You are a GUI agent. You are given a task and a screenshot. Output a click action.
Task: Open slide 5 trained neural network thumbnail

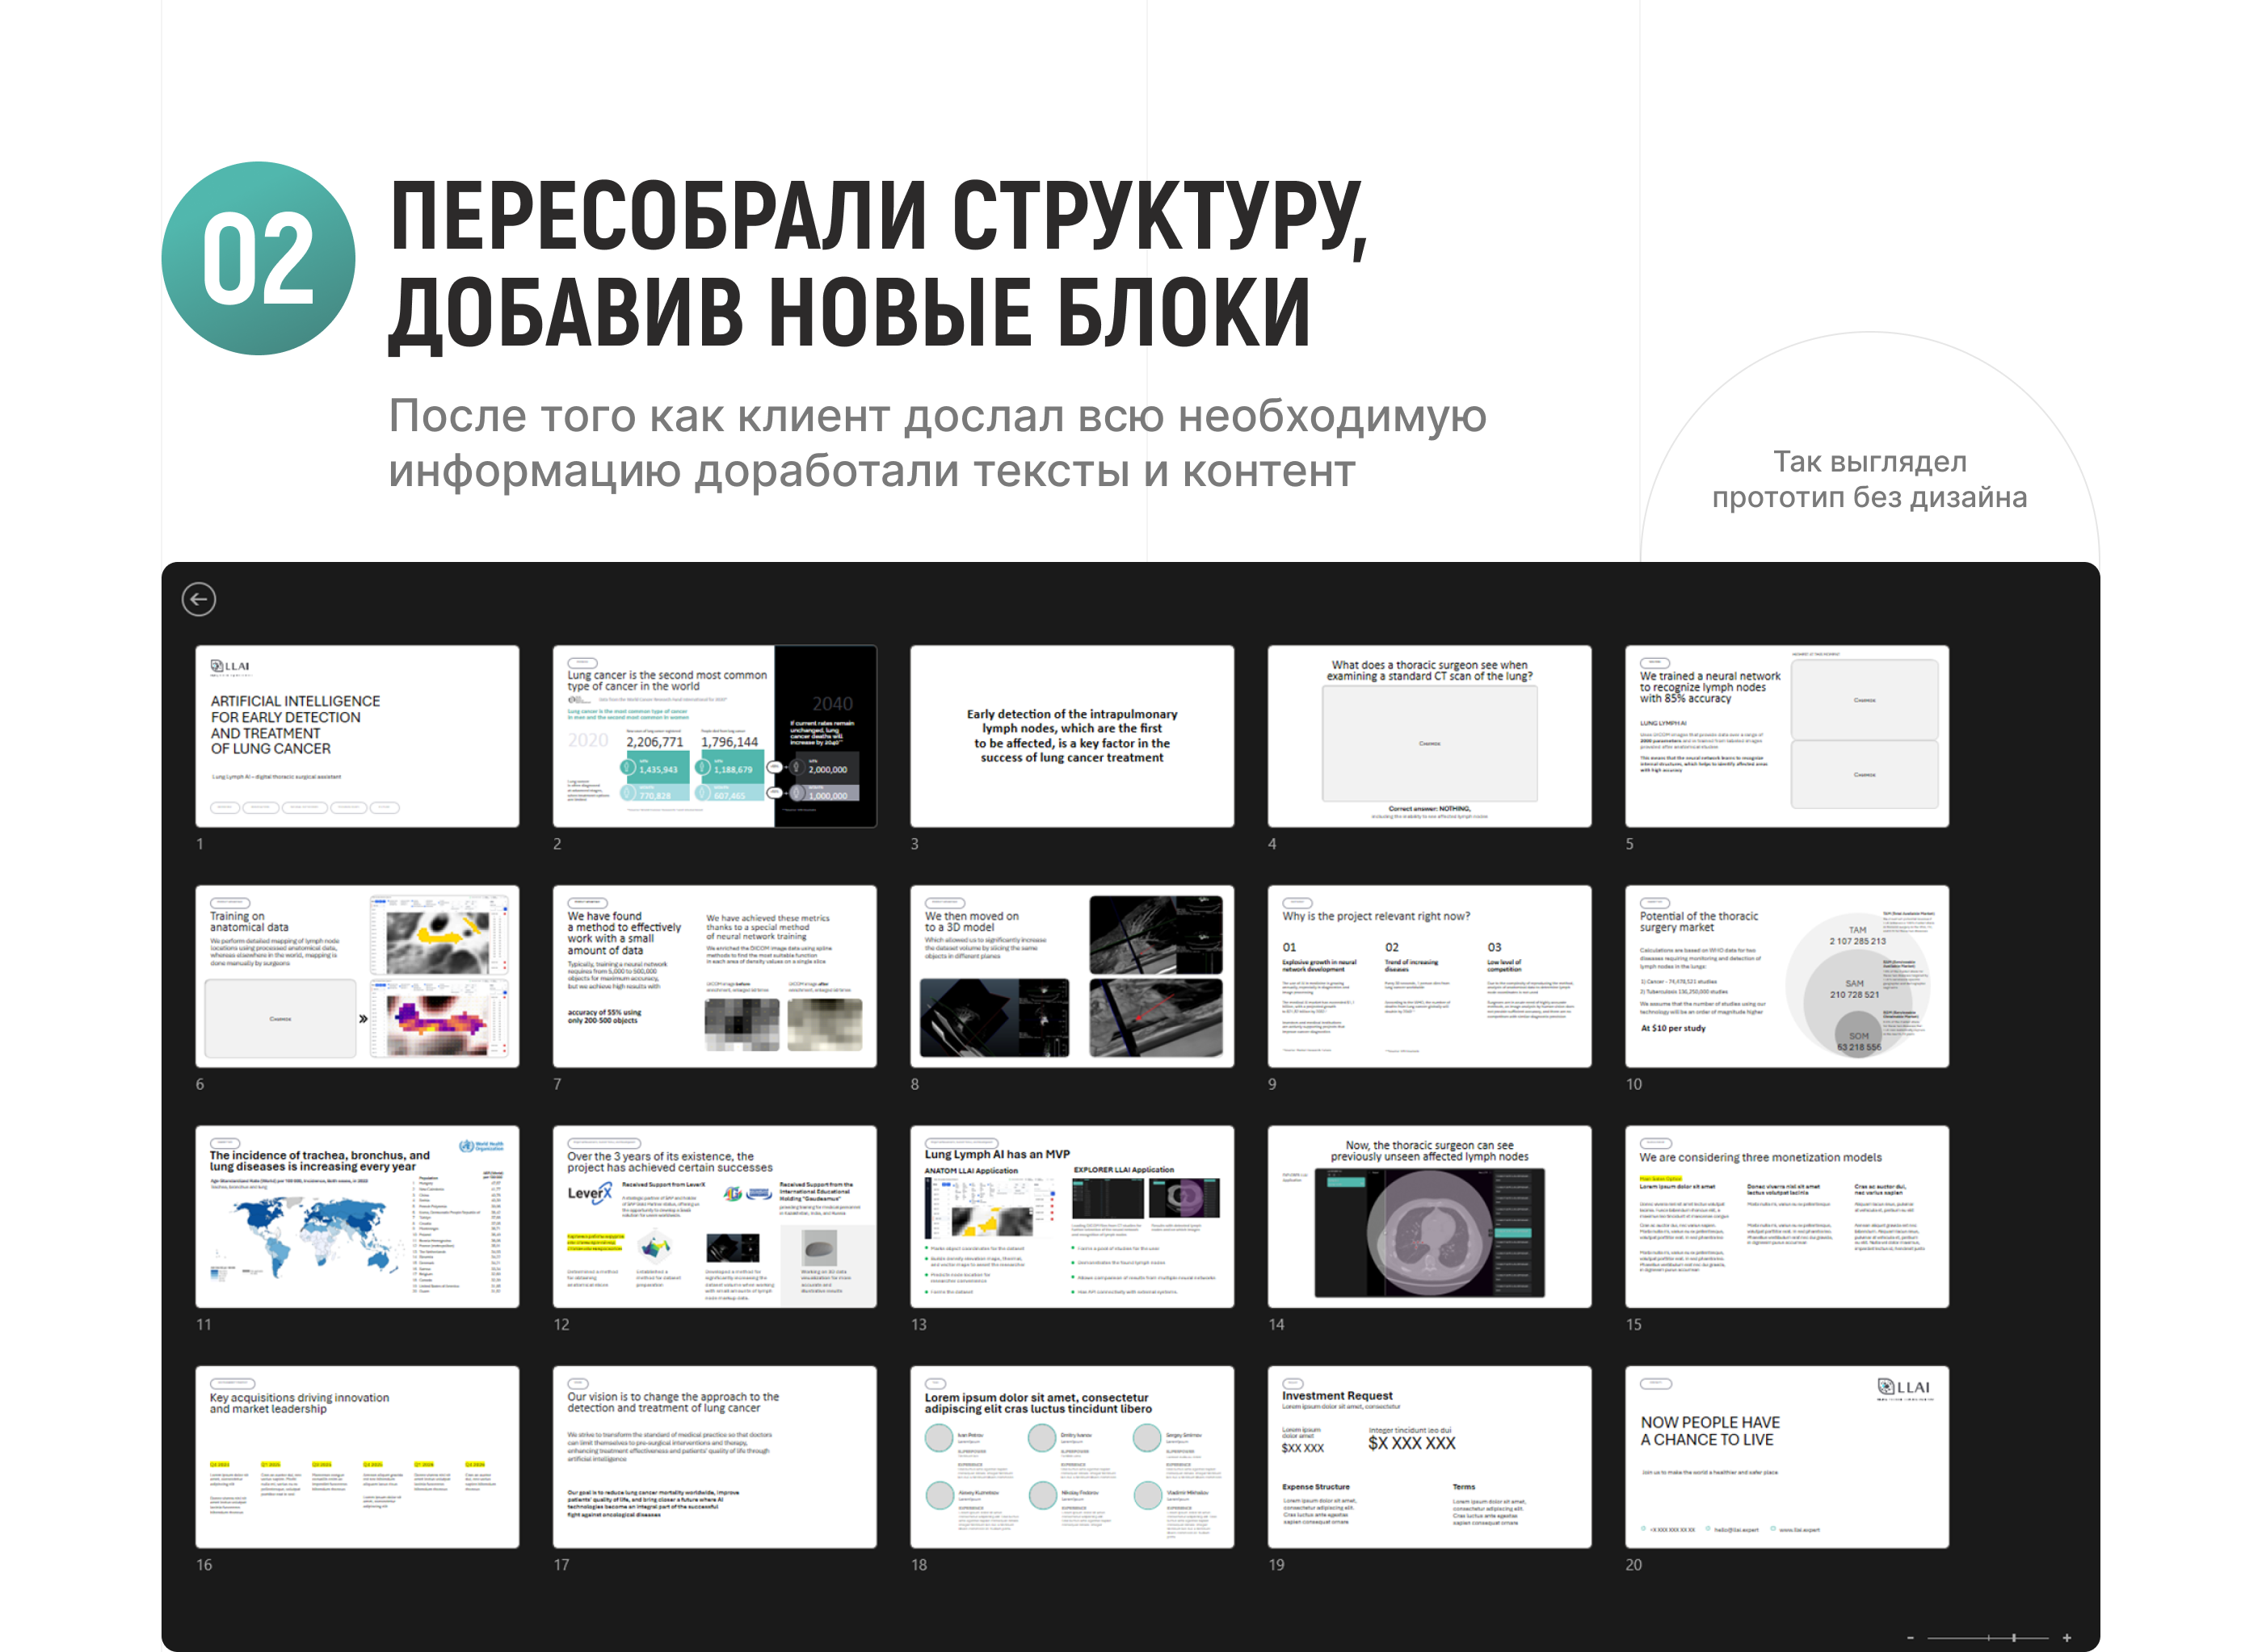[1786, 736]
